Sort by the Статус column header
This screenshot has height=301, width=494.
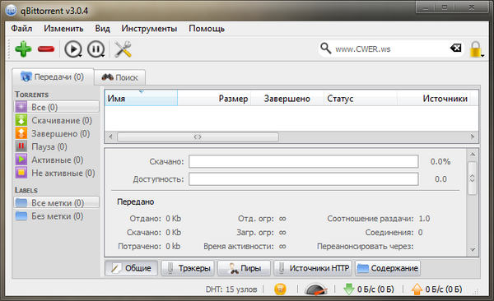click(360, 98)
